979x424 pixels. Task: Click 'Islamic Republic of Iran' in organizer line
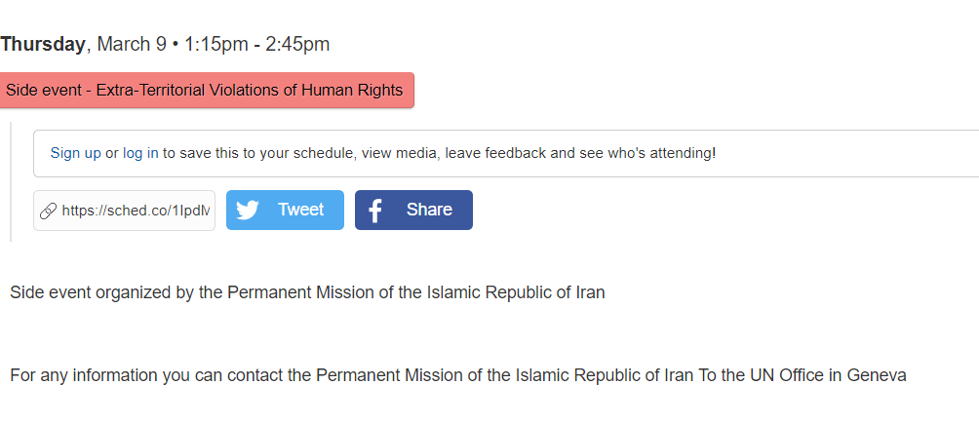(x=516, y=292)
